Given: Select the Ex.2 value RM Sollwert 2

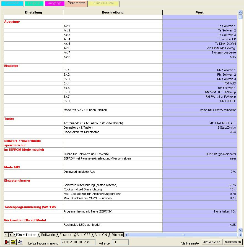Looking at the screenshot, I should 200,75.
